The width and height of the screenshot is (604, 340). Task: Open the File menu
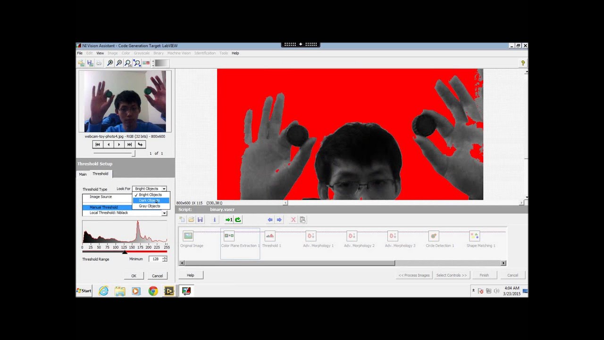(x=80, y=53)
